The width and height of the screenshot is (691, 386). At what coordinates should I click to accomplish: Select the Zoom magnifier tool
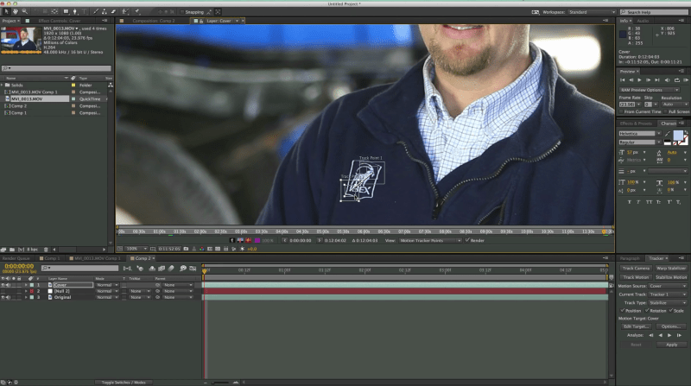(25, 11)
